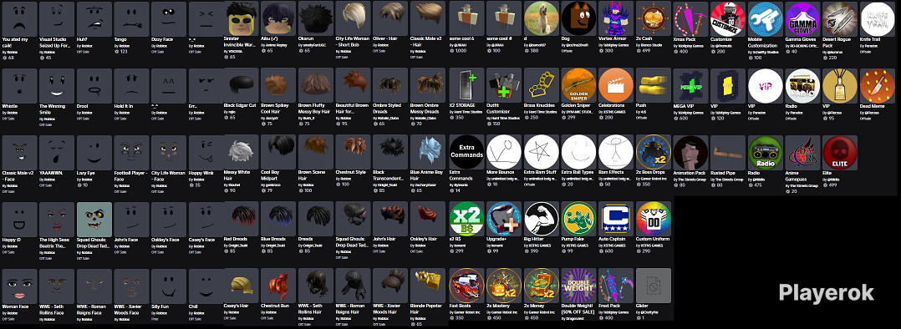901x329 pixels.
Task: Select the Brass Knuckles gamepass icon
Action: point(542,85)
